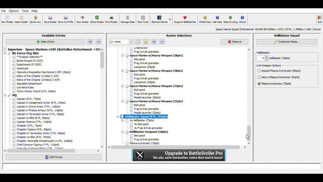Open View Roster
This screenshot has width=323, height=182.
click(82, 19)
